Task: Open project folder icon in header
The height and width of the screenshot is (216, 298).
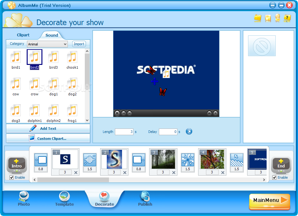Action: pyautogui.click(x=258, y=18)
